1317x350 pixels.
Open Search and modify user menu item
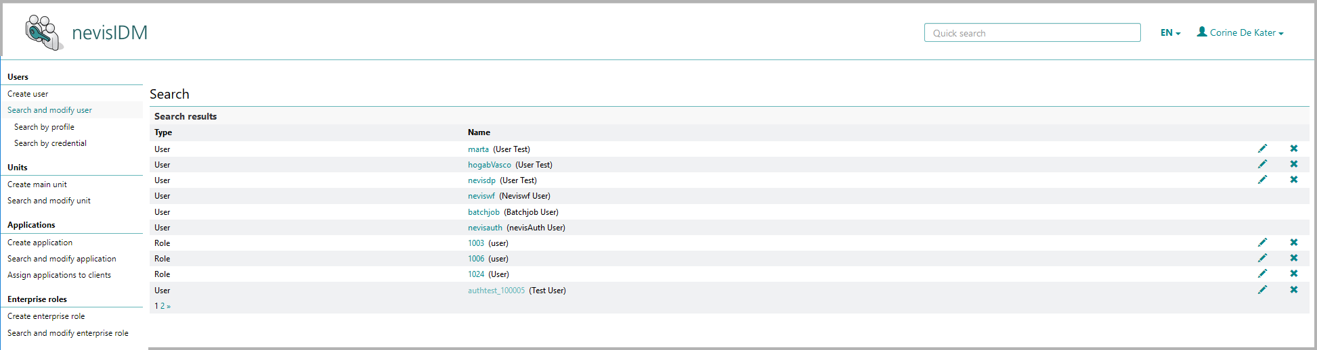coord(49,110)
